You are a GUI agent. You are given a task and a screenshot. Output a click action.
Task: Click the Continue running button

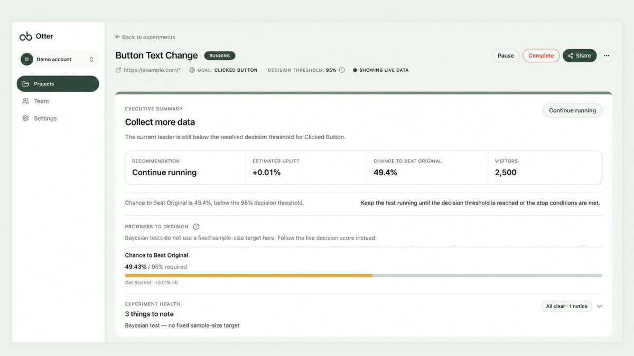click(572, 110)
